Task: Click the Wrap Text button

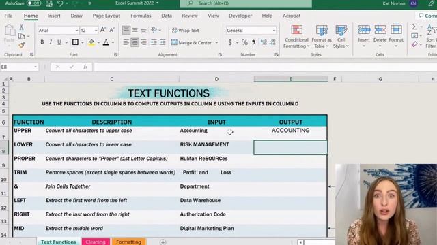Action: pyautogui.click(x=186, y=30)
